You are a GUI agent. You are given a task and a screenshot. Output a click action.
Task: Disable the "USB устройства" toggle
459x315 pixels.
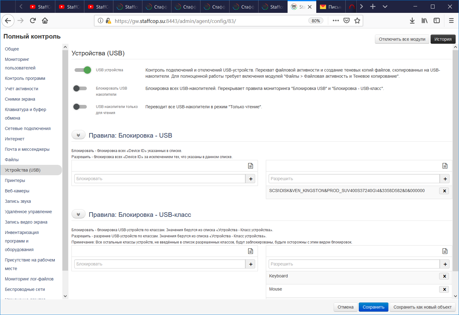[x=83, y=70]
